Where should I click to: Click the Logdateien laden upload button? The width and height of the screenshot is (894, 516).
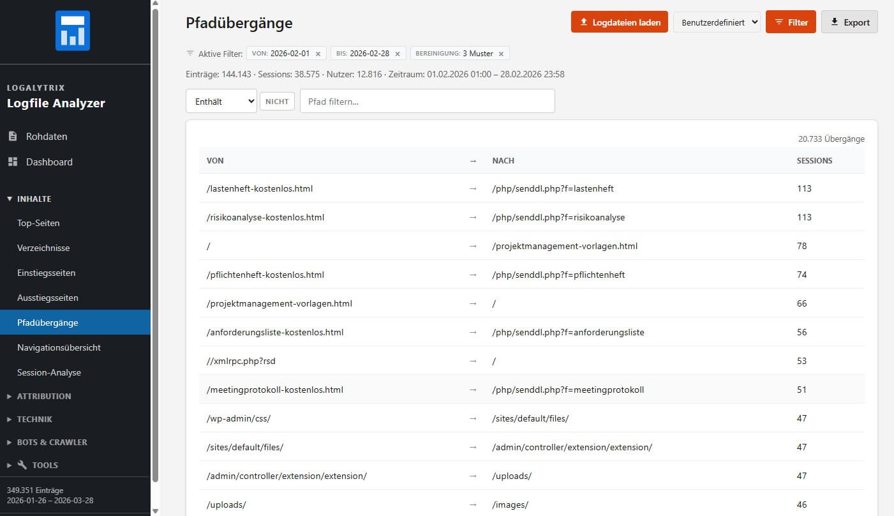619,22
